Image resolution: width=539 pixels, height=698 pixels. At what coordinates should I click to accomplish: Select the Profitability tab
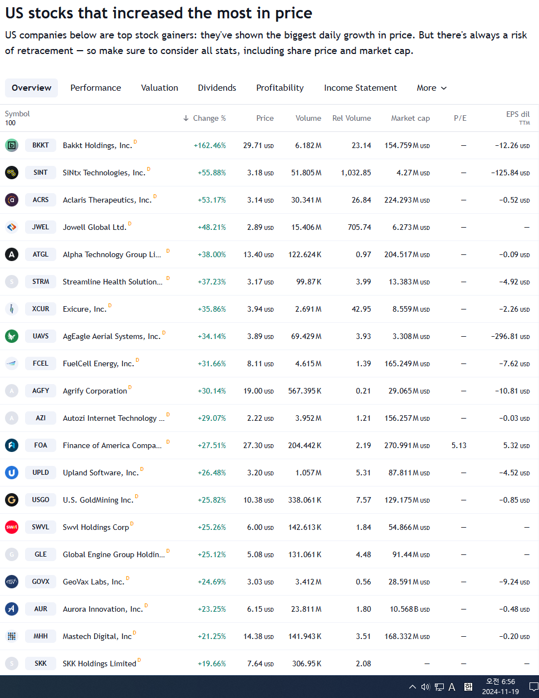coord(280,88)
